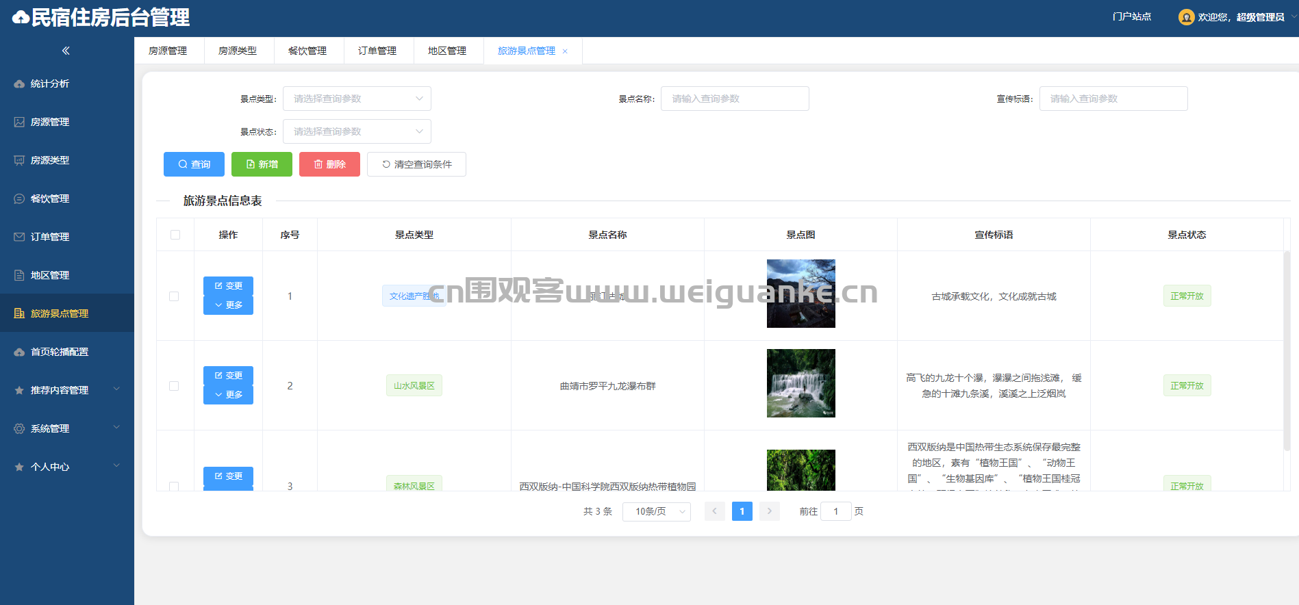Open 更多 dropdown for row 2
The height and width of the screenshot is (605, 1299).
click(228, 395)
